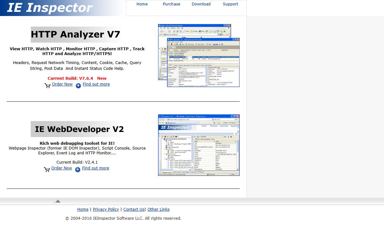Viewport: 384px width, 237px height.
Task: Open the Other Links footer link
Action: (158, 209)
